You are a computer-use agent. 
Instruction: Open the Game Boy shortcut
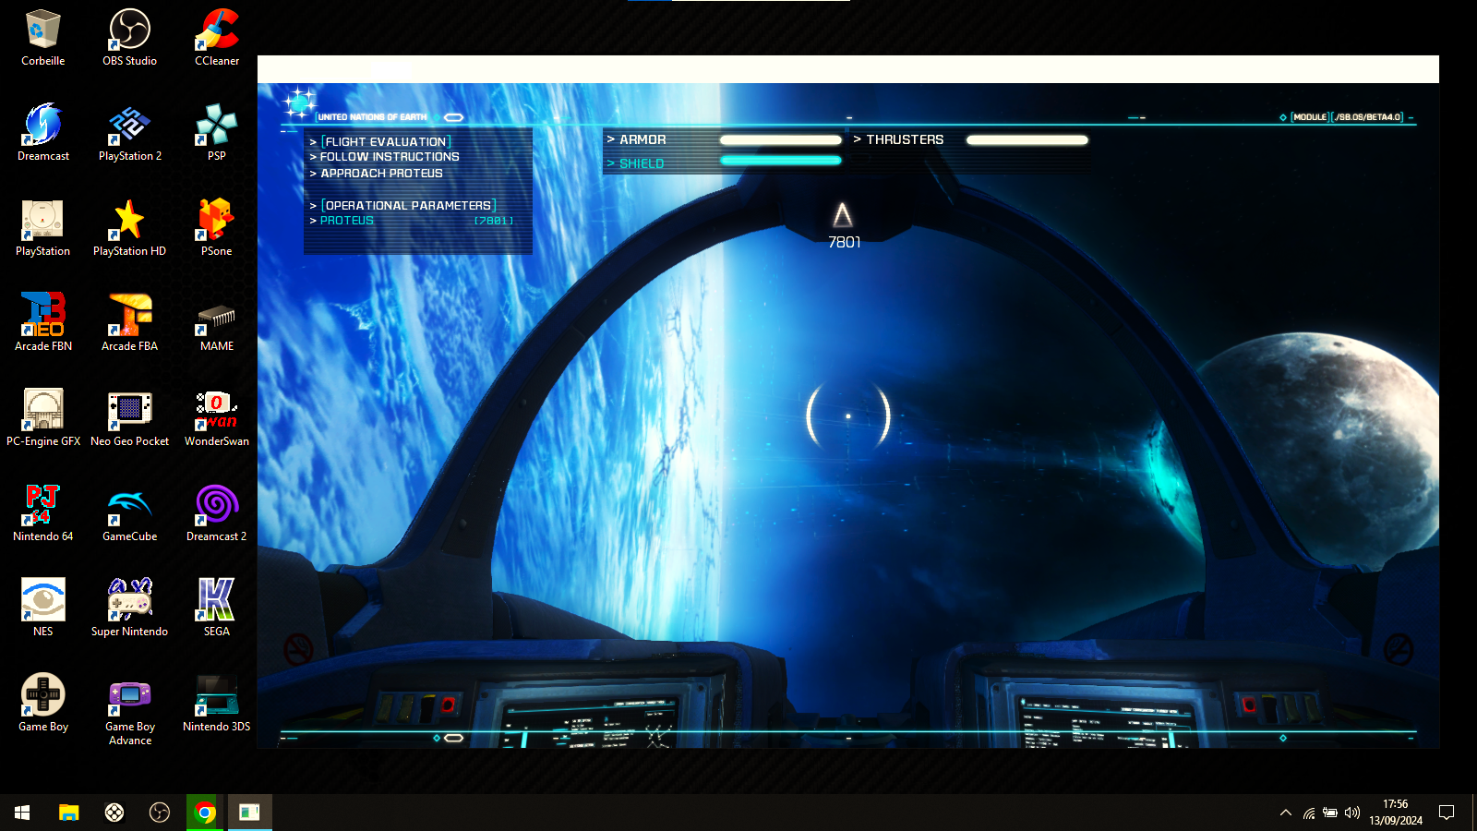coord(42,704)
